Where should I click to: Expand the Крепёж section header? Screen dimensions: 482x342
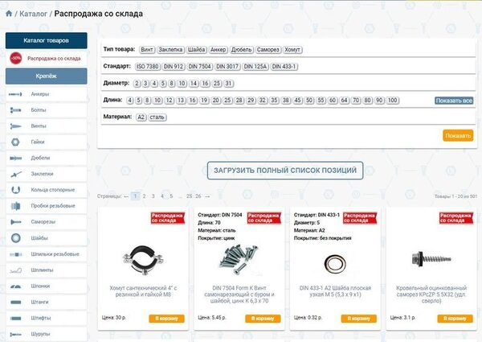pos(46,76)
